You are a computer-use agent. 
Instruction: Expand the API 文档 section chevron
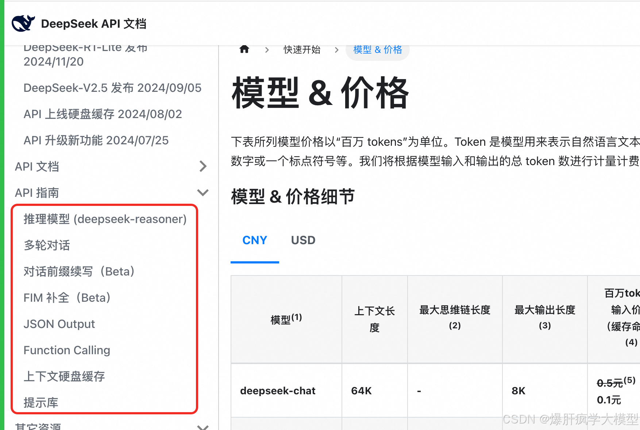tap(203, 167)
